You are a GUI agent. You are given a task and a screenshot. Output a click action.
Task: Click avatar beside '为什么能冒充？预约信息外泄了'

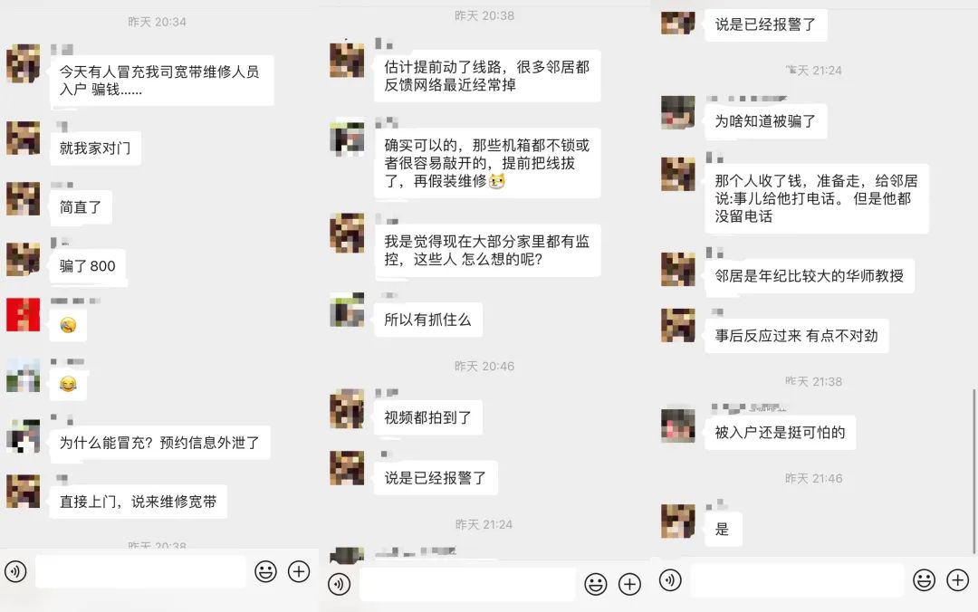point(23,435)
